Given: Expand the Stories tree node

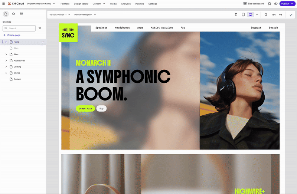Looking at the screenshot, I should click(6, 73).
